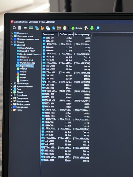Select the 1920 x 1080 row

pyautogui.click(x=65, y=160)
